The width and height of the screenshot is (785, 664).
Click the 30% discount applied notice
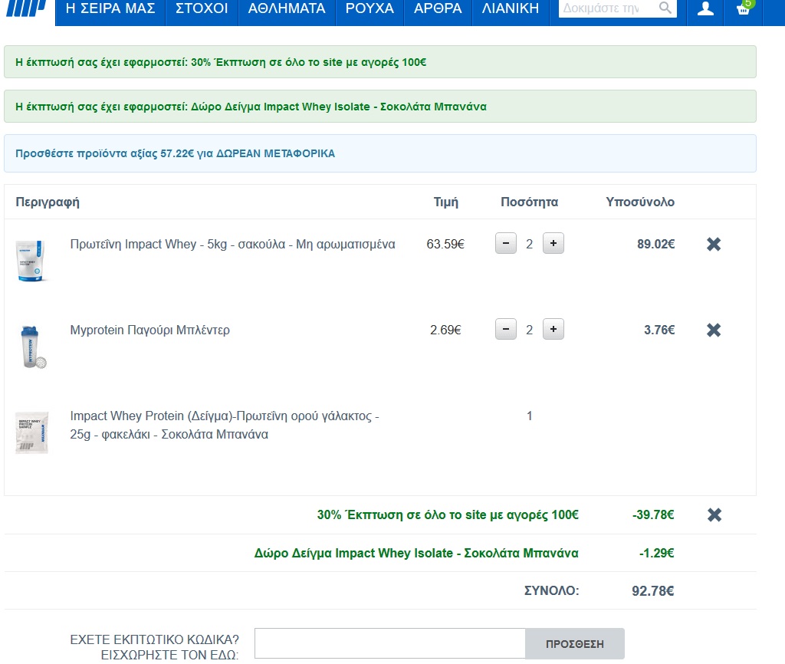(380, 62)
